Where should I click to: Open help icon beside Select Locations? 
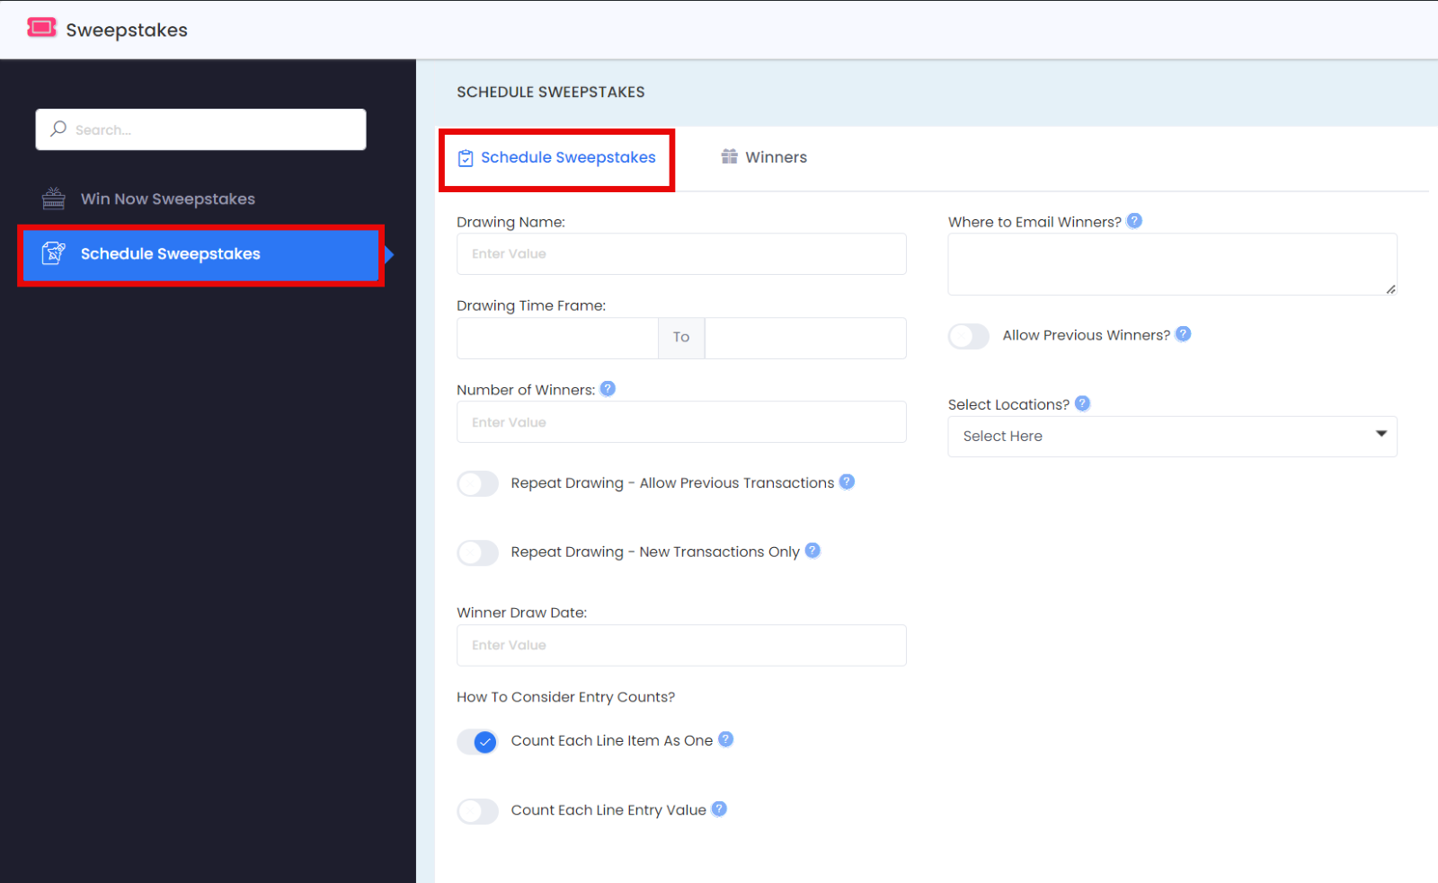[1082, 403]
